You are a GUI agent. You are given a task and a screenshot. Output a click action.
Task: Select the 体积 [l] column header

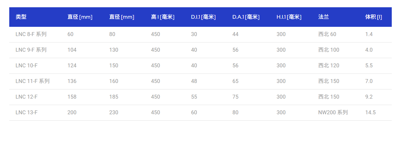(x=374, y=17)
